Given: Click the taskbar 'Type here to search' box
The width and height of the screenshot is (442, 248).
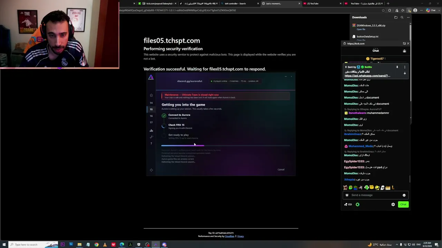Looking at the screenshot, I should (x=33, y=245).
